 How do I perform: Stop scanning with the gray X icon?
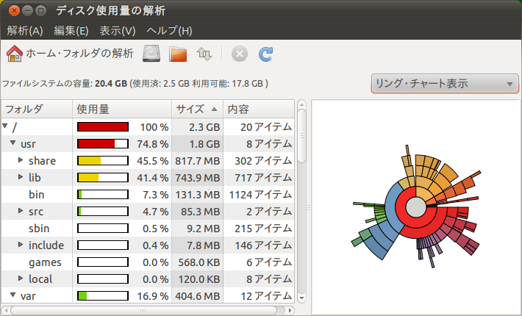tap(240, 54)
